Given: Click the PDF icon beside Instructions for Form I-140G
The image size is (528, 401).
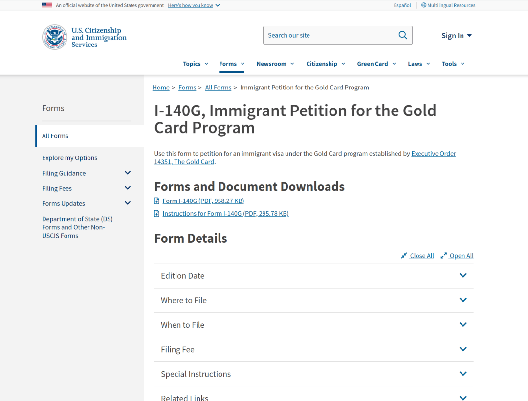Looking at the screenshot, I should pos(157,214).
